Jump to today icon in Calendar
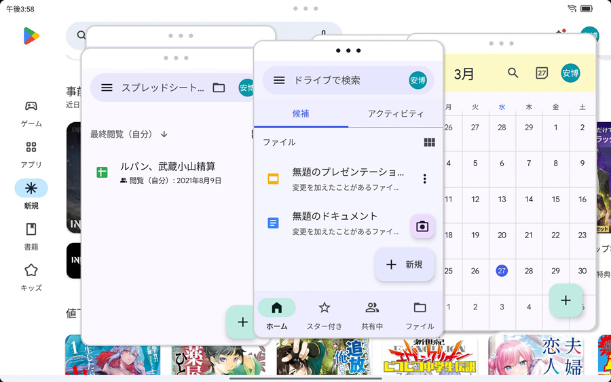 click(542, 73)
